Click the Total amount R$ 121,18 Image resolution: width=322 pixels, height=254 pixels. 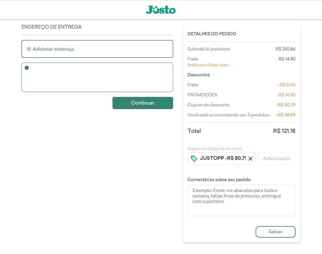pyautogui.click(x=284, y=131)
